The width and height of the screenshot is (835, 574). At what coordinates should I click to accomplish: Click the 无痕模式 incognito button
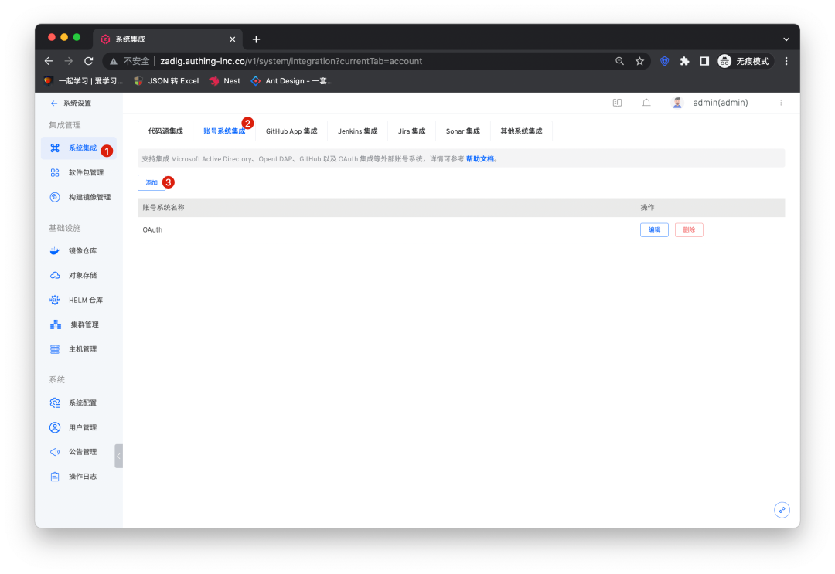point(745,61)
